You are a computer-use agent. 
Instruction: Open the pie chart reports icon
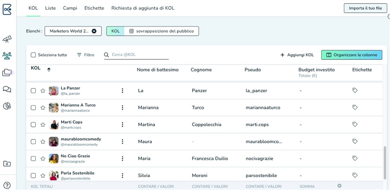[x=7, y=106]
